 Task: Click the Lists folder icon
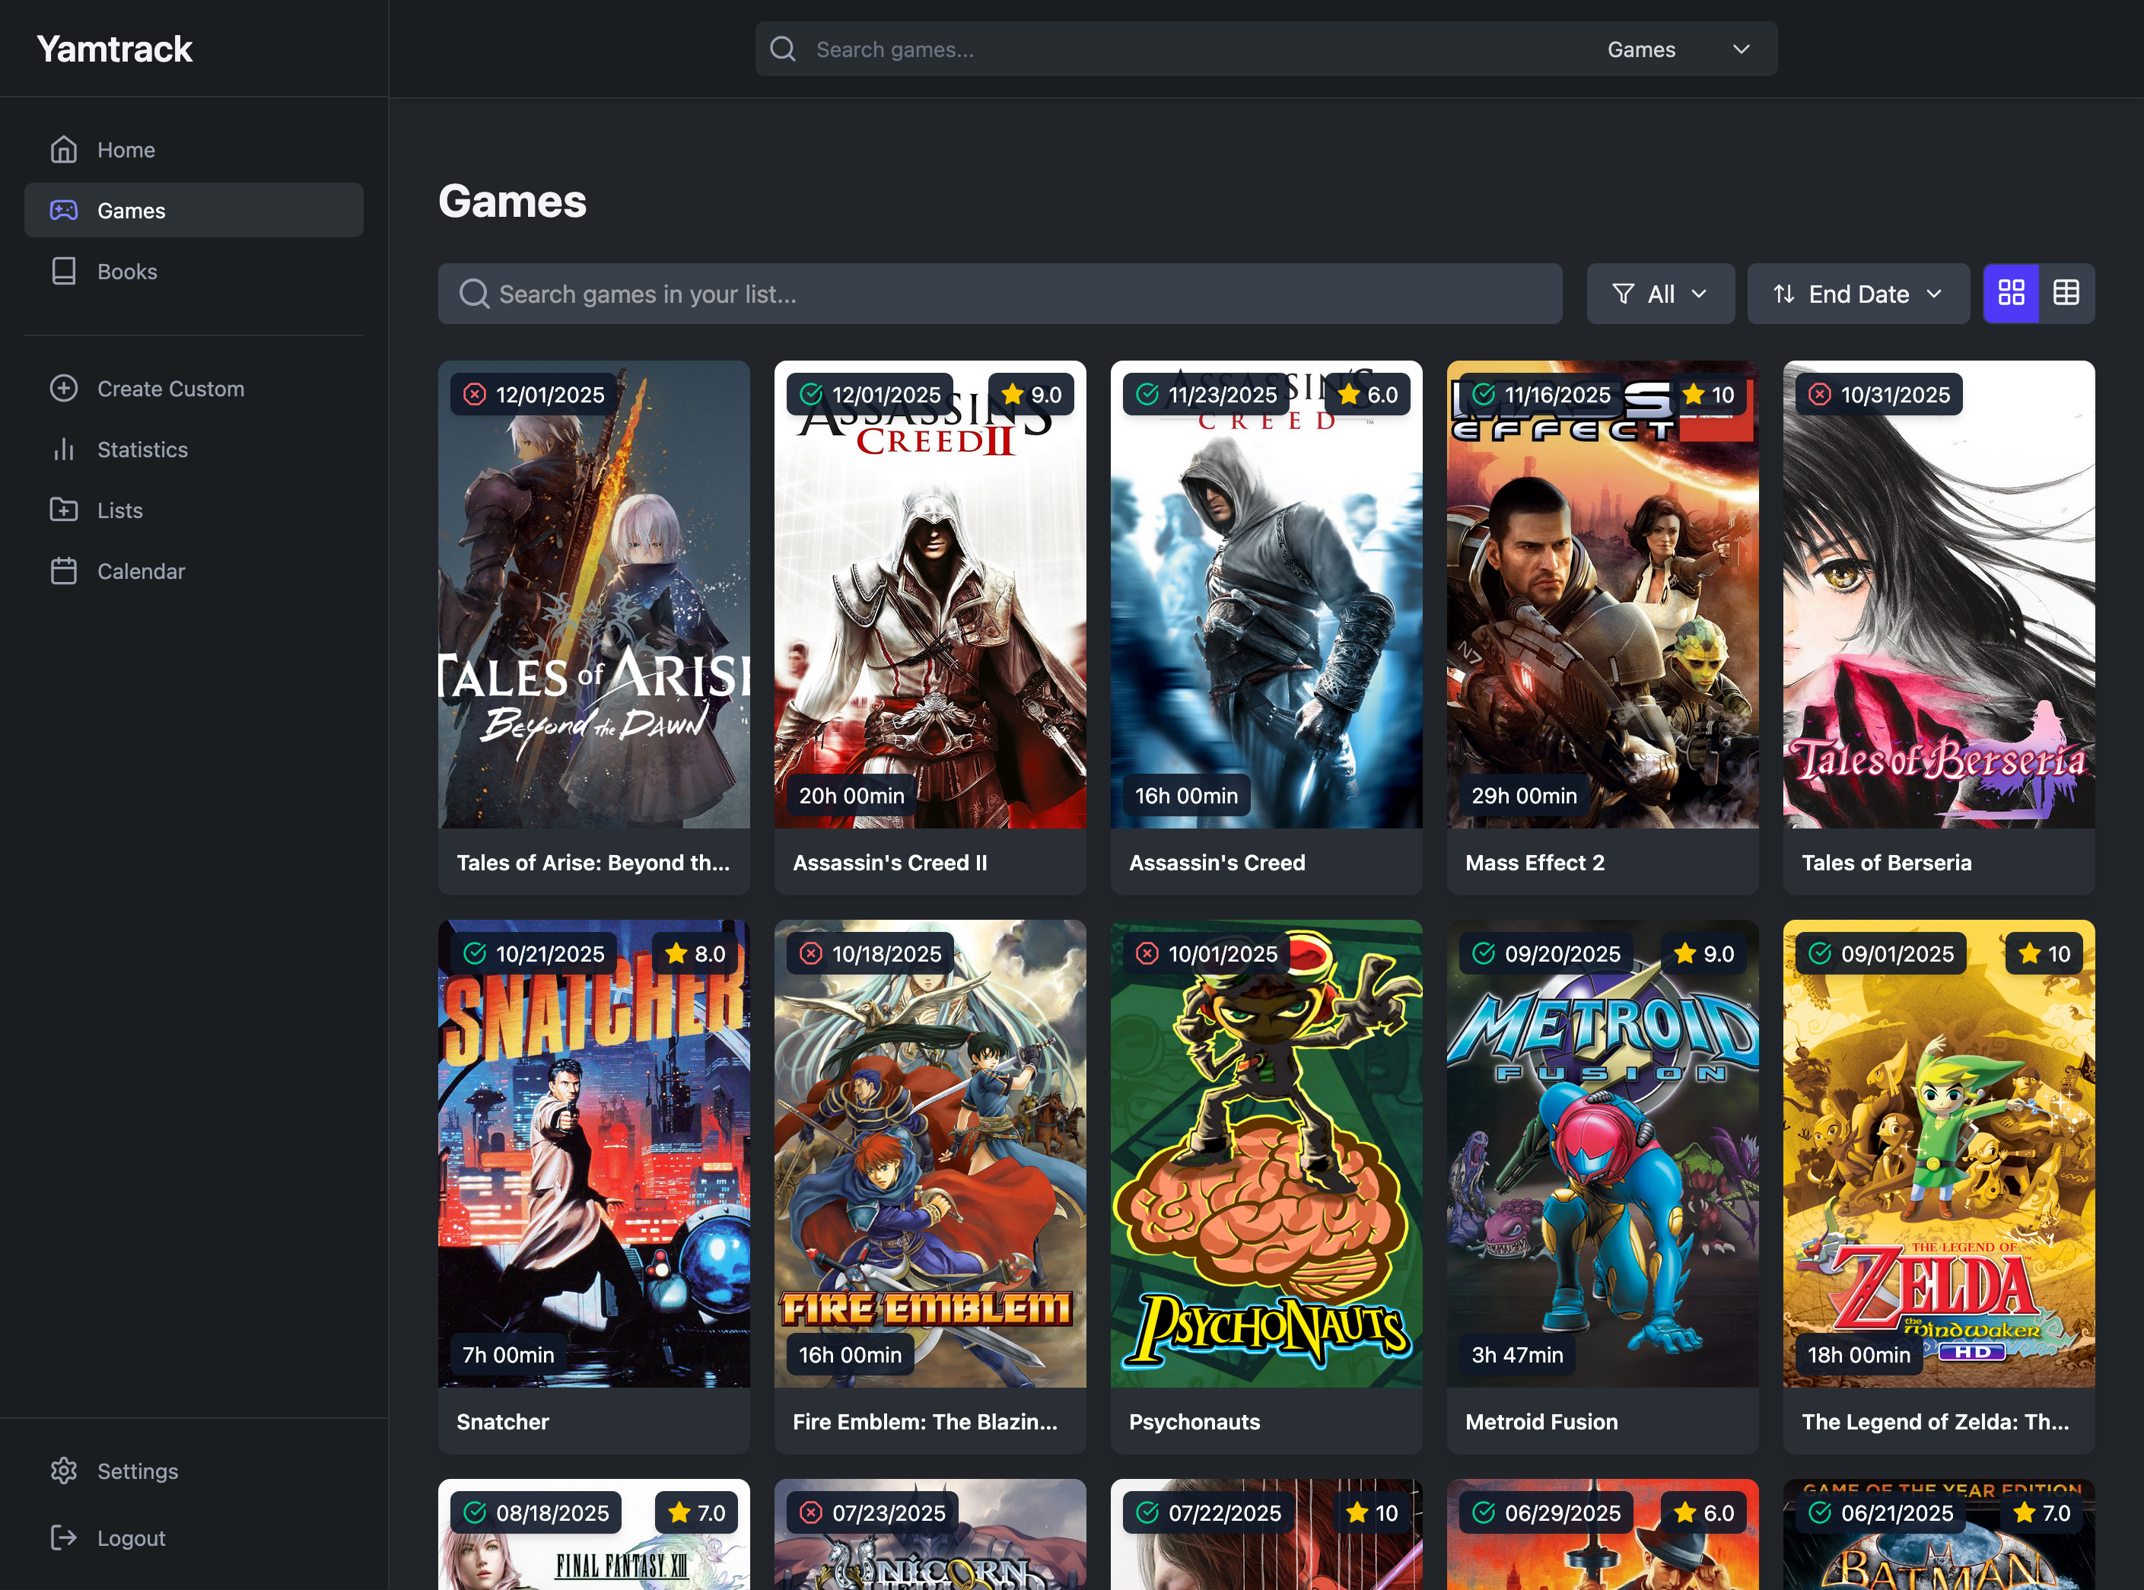point(63,509)
